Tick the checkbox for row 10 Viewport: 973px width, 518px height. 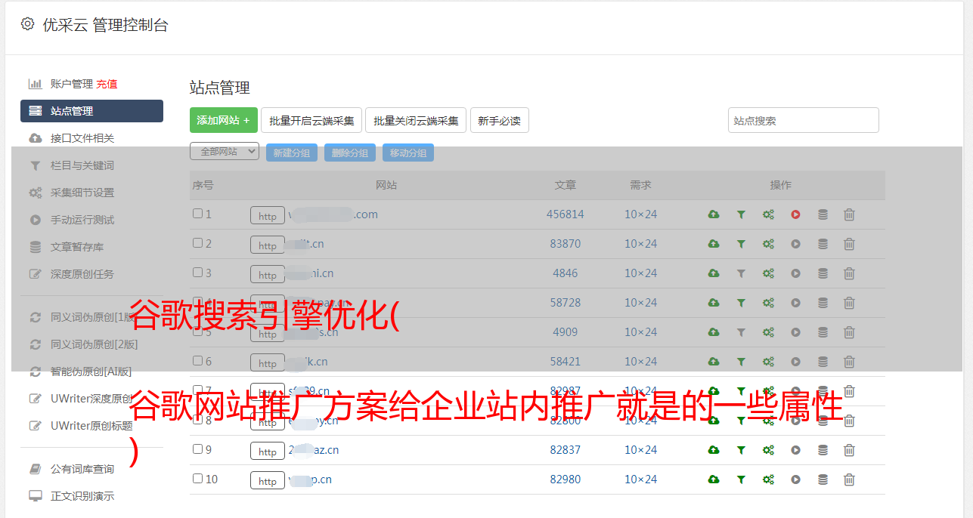coord(197,479)
